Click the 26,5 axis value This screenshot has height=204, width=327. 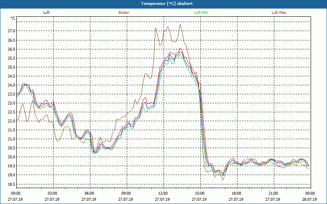[x=11, y=40]
